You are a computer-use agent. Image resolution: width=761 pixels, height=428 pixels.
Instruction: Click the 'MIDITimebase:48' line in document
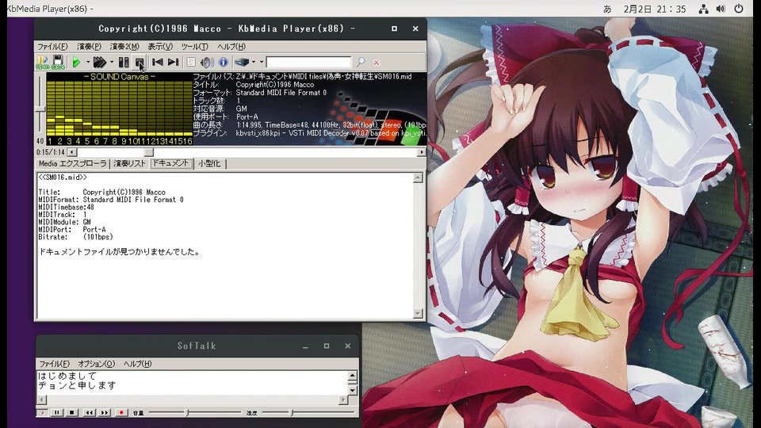[67, 207]
